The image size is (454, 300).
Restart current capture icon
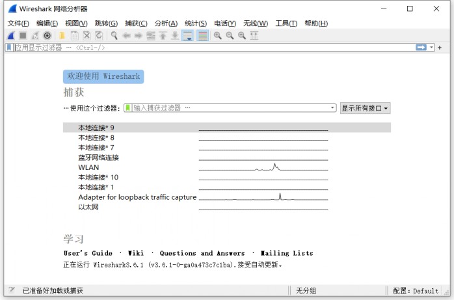tap(35, 36)
